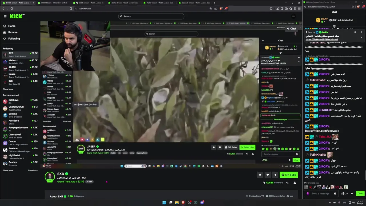Open popout chat settings gear
This screenshot has height=206, width=366.
pyautogui.click(x=352, y=193)
